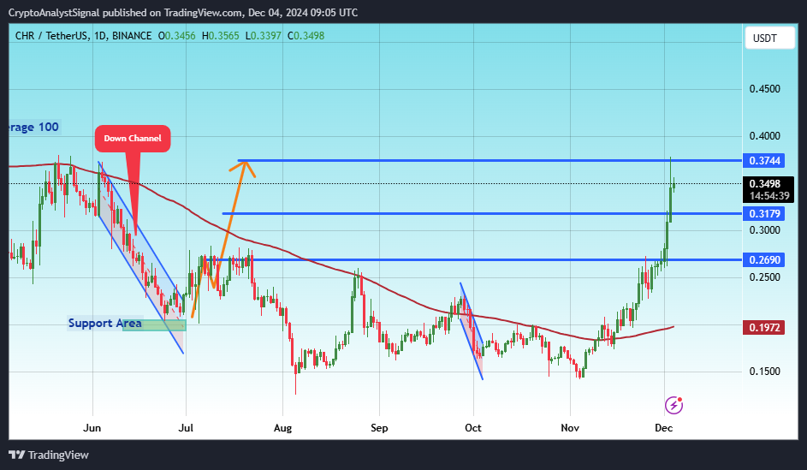Click the Jun label on time axis
Screen dimensions: 807x470
point(92,428)
